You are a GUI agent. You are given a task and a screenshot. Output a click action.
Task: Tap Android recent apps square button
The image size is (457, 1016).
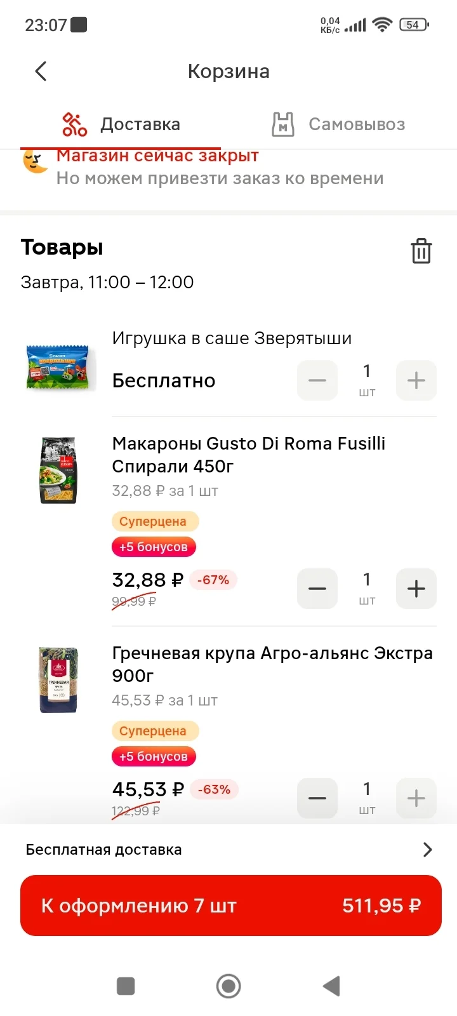point(126,986)
